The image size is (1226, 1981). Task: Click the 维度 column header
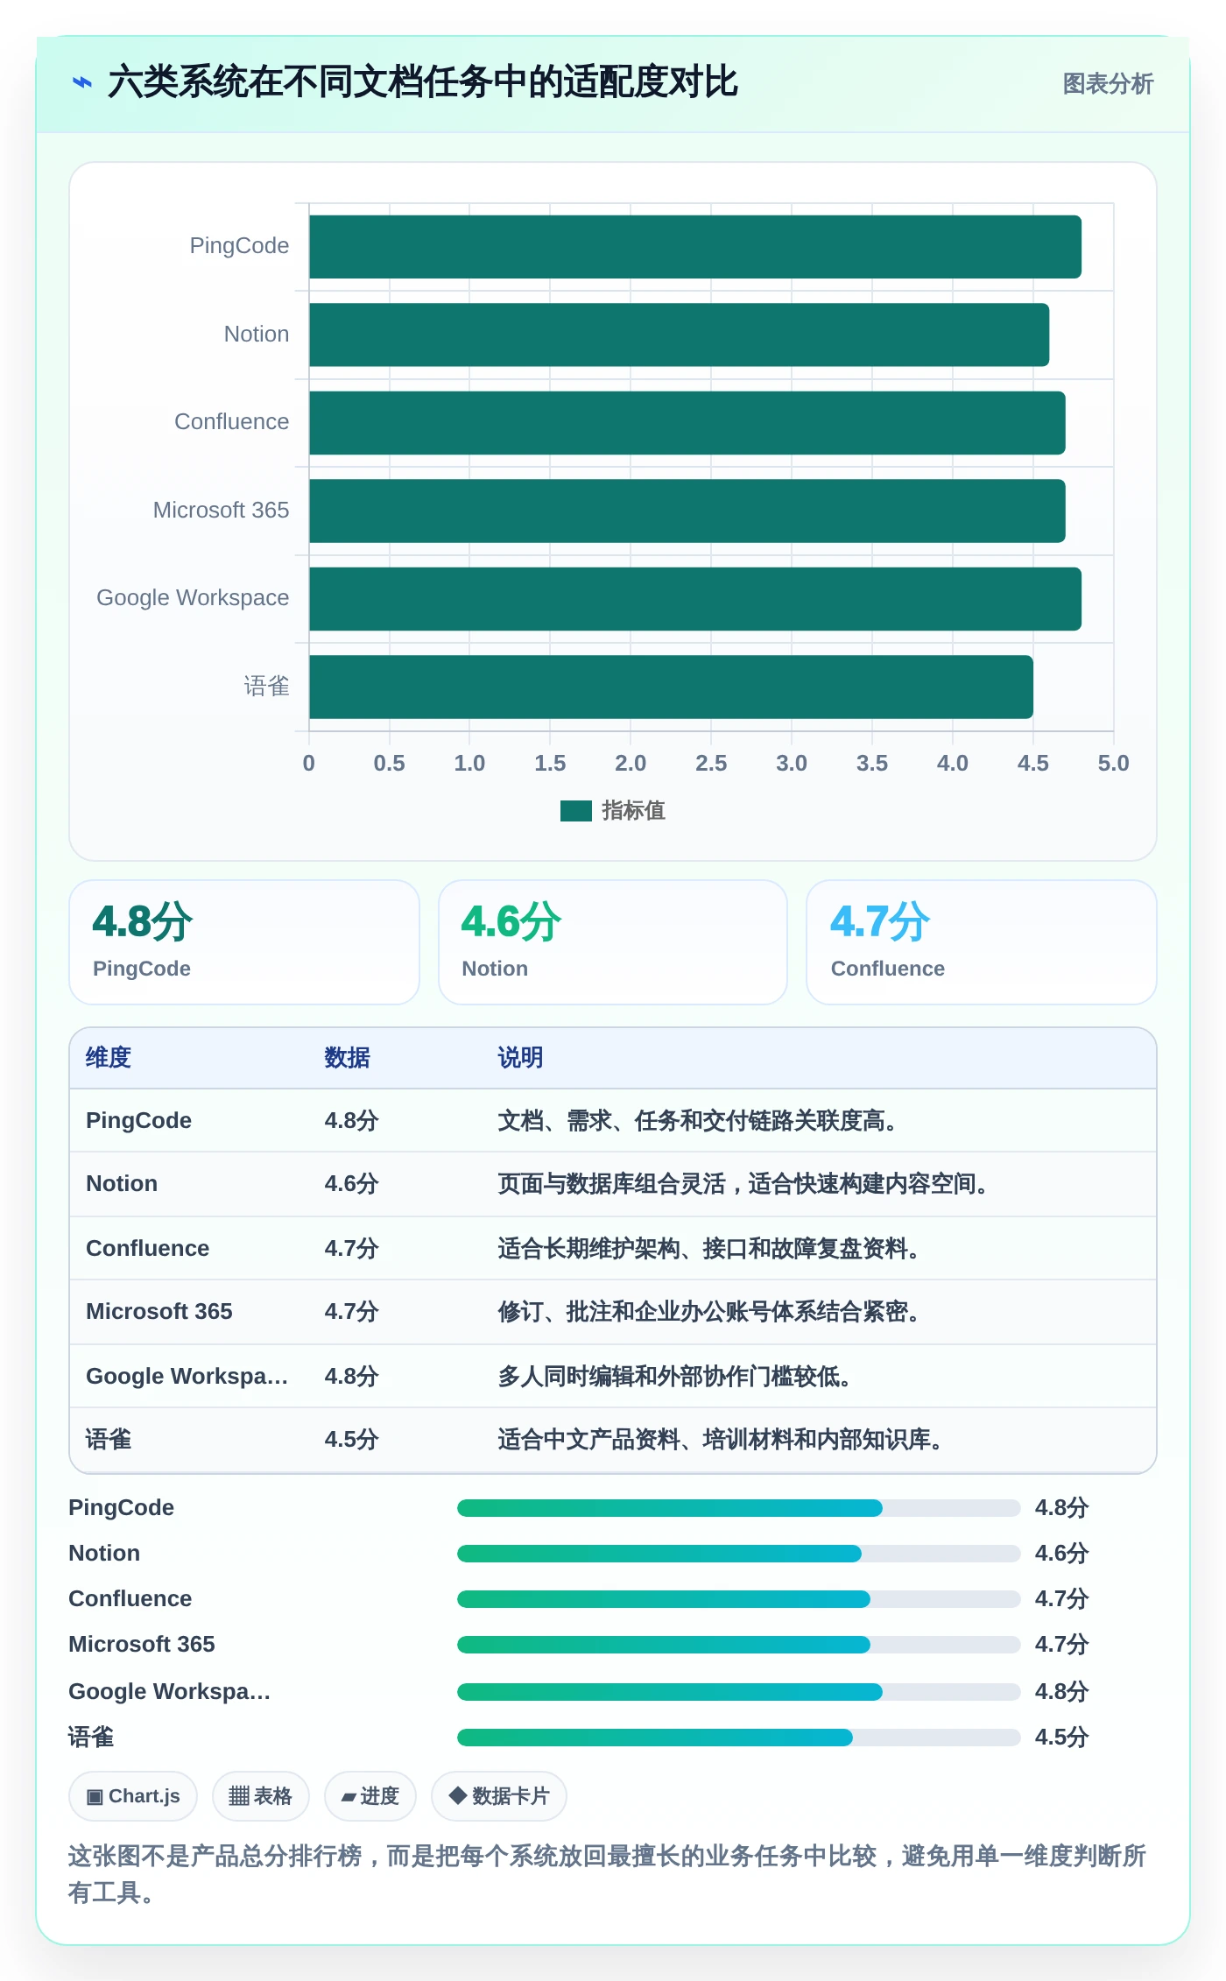point(109,1058)
